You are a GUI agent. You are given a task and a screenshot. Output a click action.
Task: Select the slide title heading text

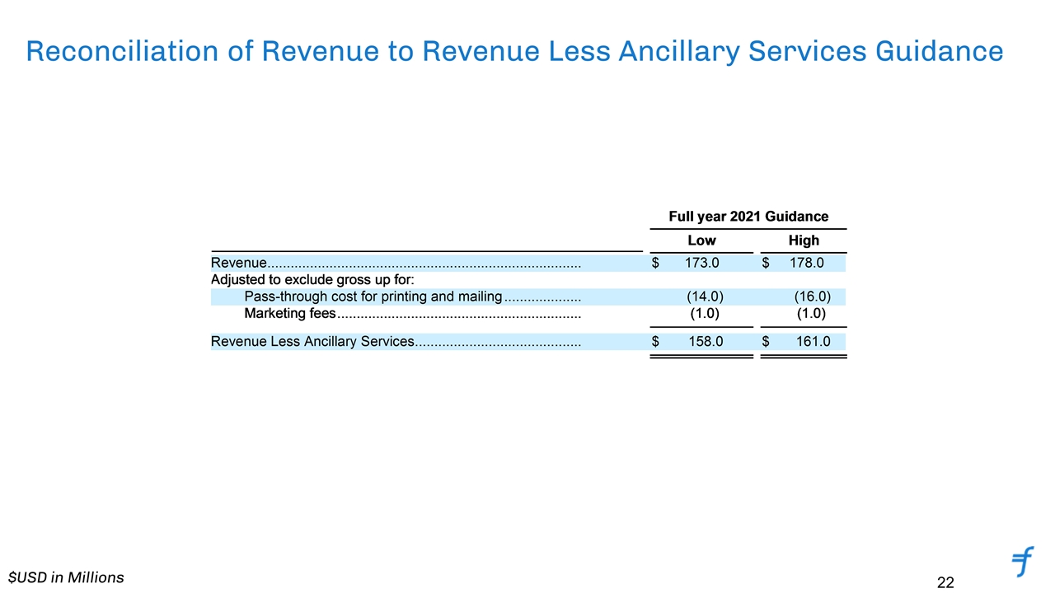coord(514,52)
